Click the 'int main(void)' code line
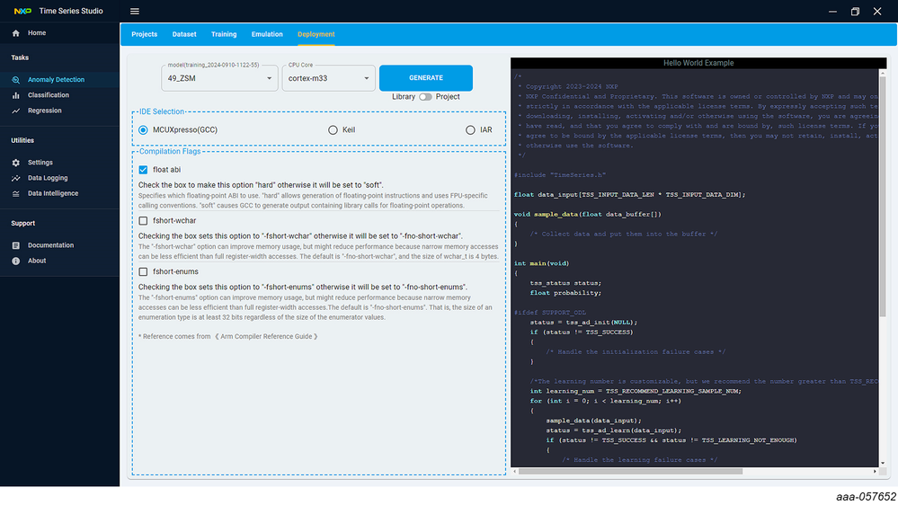Screen dimensions: 898x505 [x=541, y=264]
